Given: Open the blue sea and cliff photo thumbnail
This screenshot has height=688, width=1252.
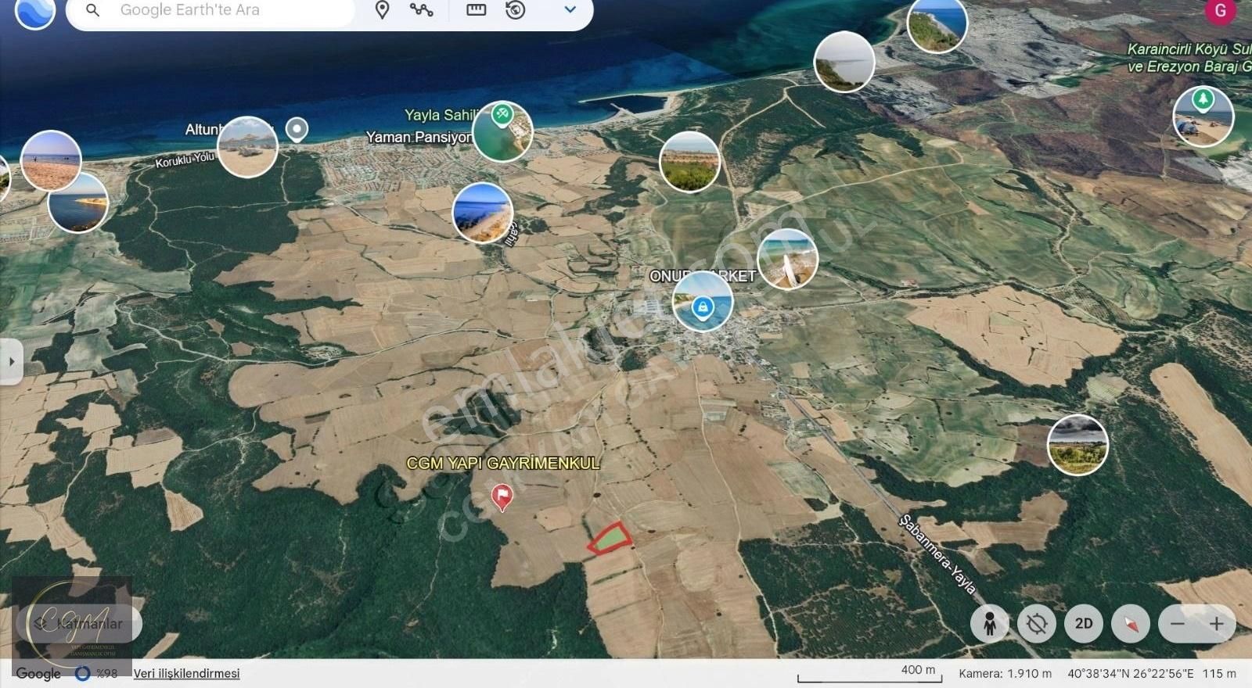Looking at the screenshot, I should click(483, 213).
